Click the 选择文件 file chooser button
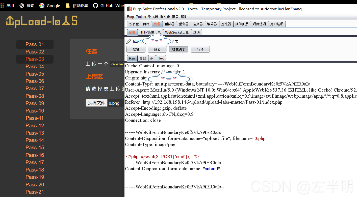 (97, 103)
